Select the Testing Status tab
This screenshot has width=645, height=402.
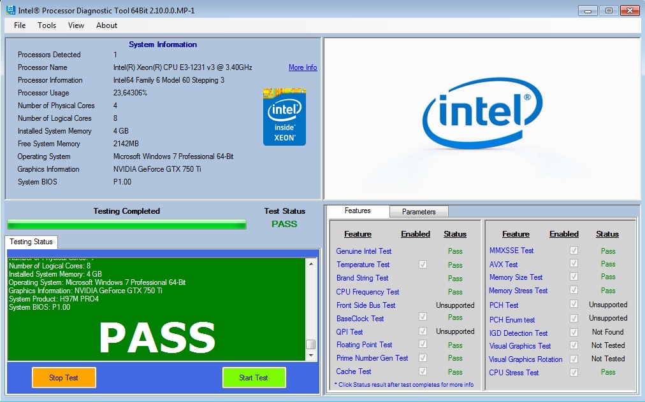tap(31, 242)
